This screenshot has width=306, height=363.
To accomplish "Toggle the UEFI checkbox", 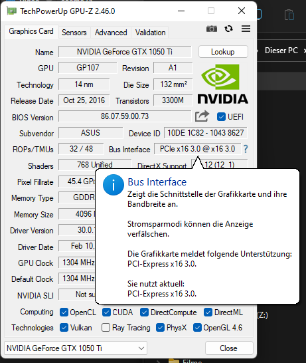I will click(x=221, y=117).
